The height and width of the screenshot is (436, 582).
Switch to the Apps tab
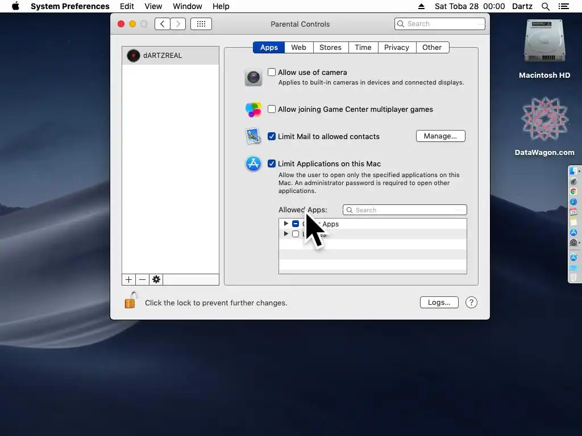click(269, 48)
